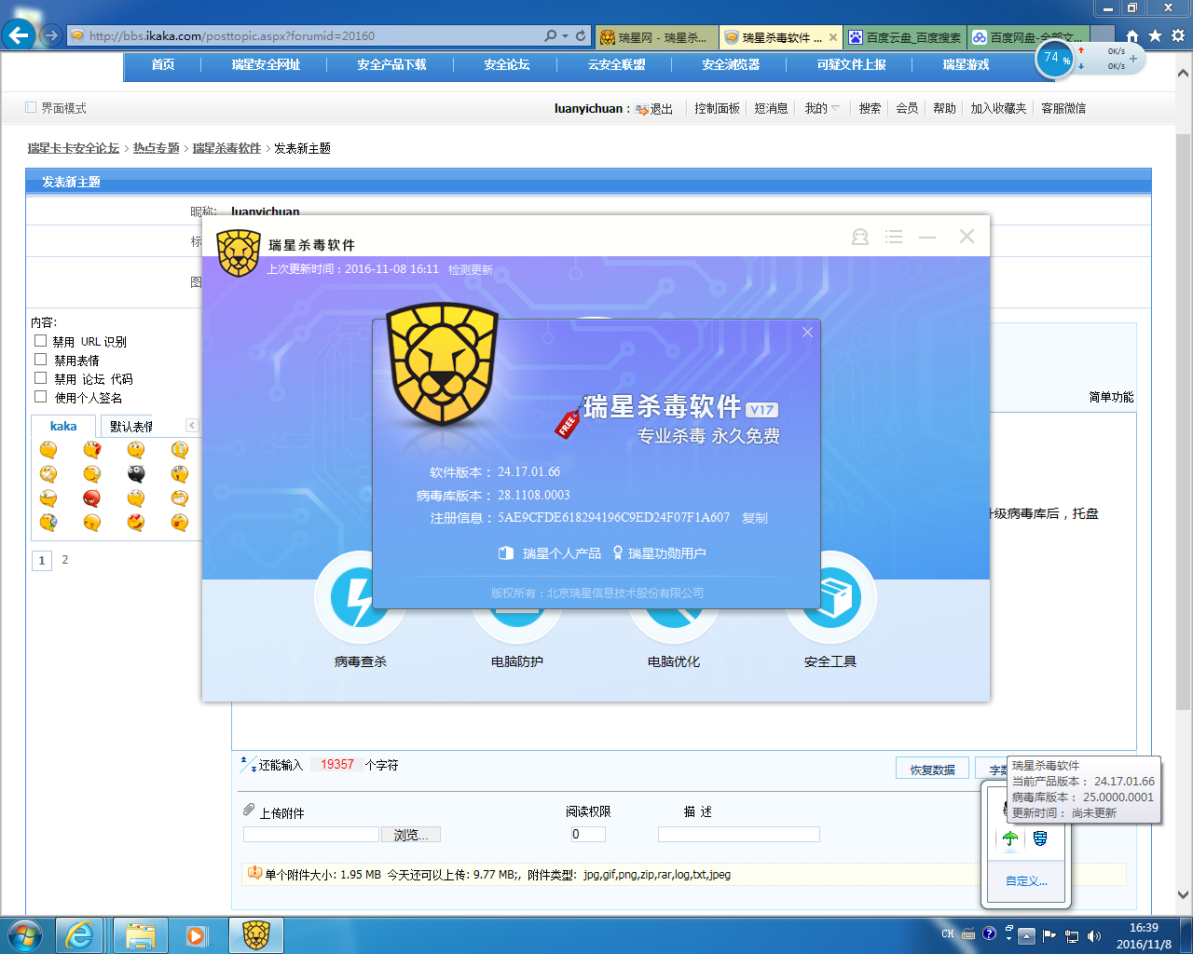
Task: Click 恢复数据 button
Action: tap(933, 770)
